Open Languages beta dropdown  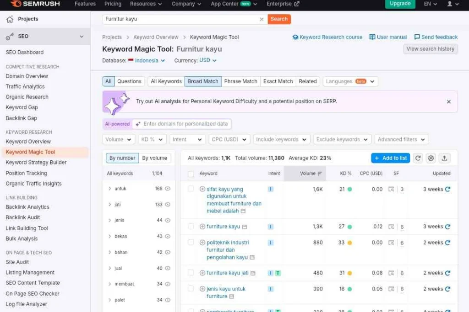pyautogui.click(x=350, y=81)
